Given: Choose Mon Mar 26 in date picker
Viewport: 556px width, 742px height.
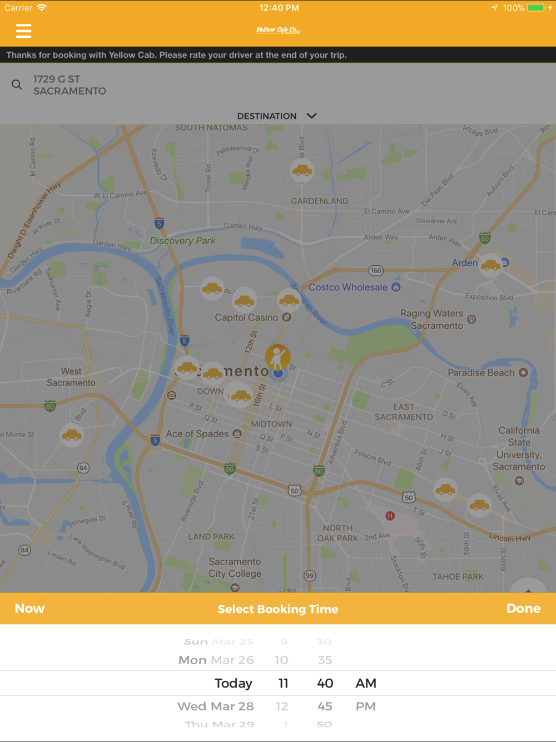Looking at the screenshot, I should (x=216, y=660).
